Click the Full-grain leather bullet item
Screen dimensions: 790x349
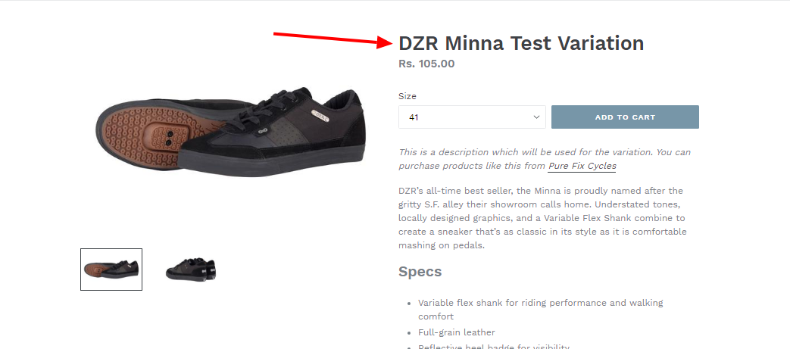[457, 332]
